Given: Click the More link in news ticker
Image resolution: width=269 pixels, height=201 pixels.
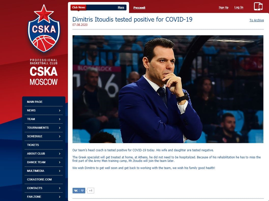Looking at the screenshot, I should (x=121, y=7).
